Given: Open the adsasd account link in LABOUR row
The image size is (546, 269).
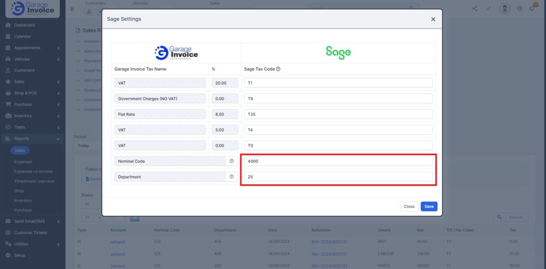Looking at the screenshot, I should tap(117, 254).
